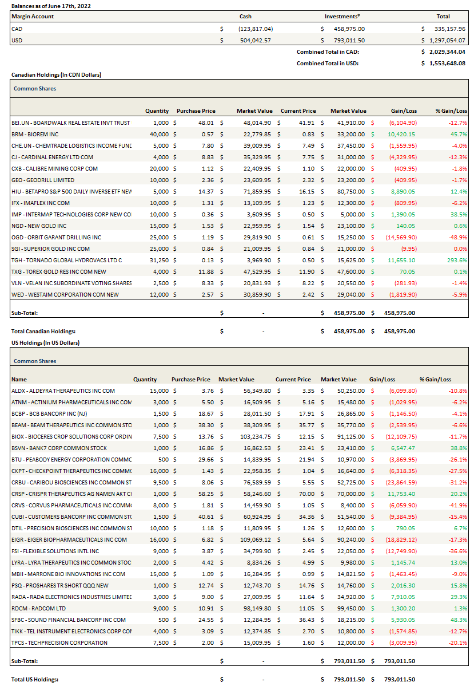Viewport: 474px width, 686px height.
Task: Select the Name column header in US table
Action: (x=19, y=379)
